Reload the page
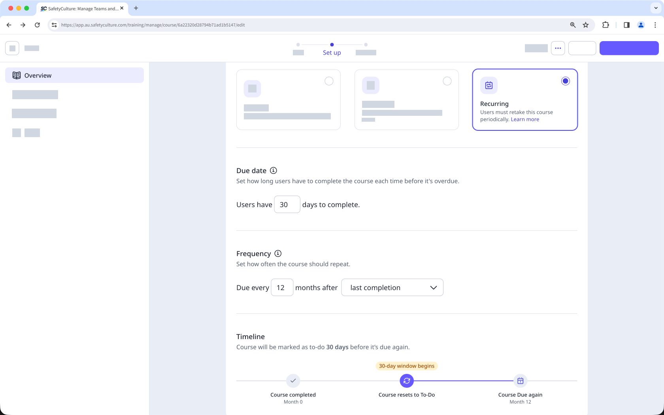The height and width of the screenshot is (415, 664). [x=37, y=25]
